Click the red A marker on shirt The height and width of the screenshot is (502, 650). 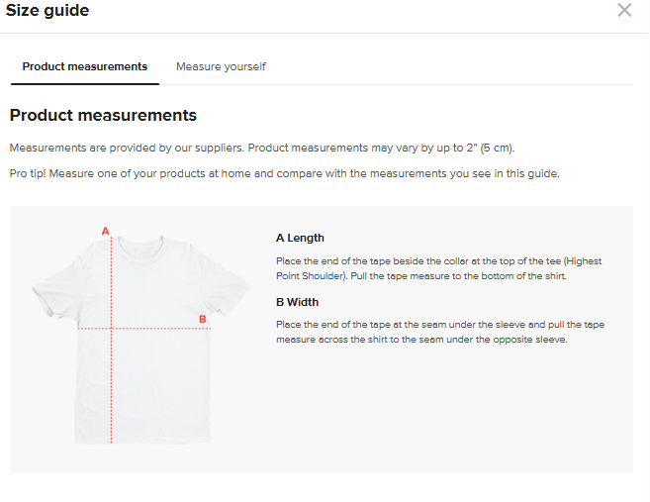click(106, 231)
